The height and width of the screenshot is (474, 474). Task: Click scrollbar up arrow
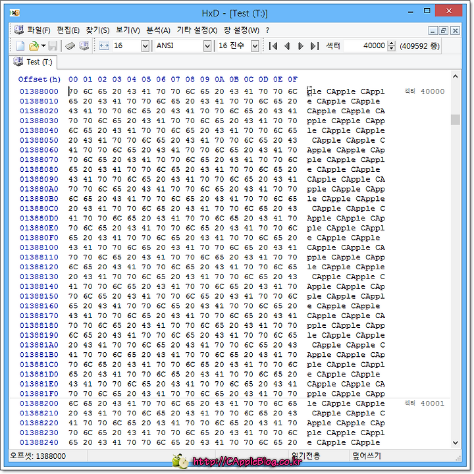point(456,77)
